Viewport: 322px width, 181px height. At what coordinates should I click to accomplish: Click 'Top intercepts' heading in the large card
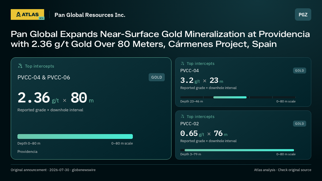click(39, 66)
